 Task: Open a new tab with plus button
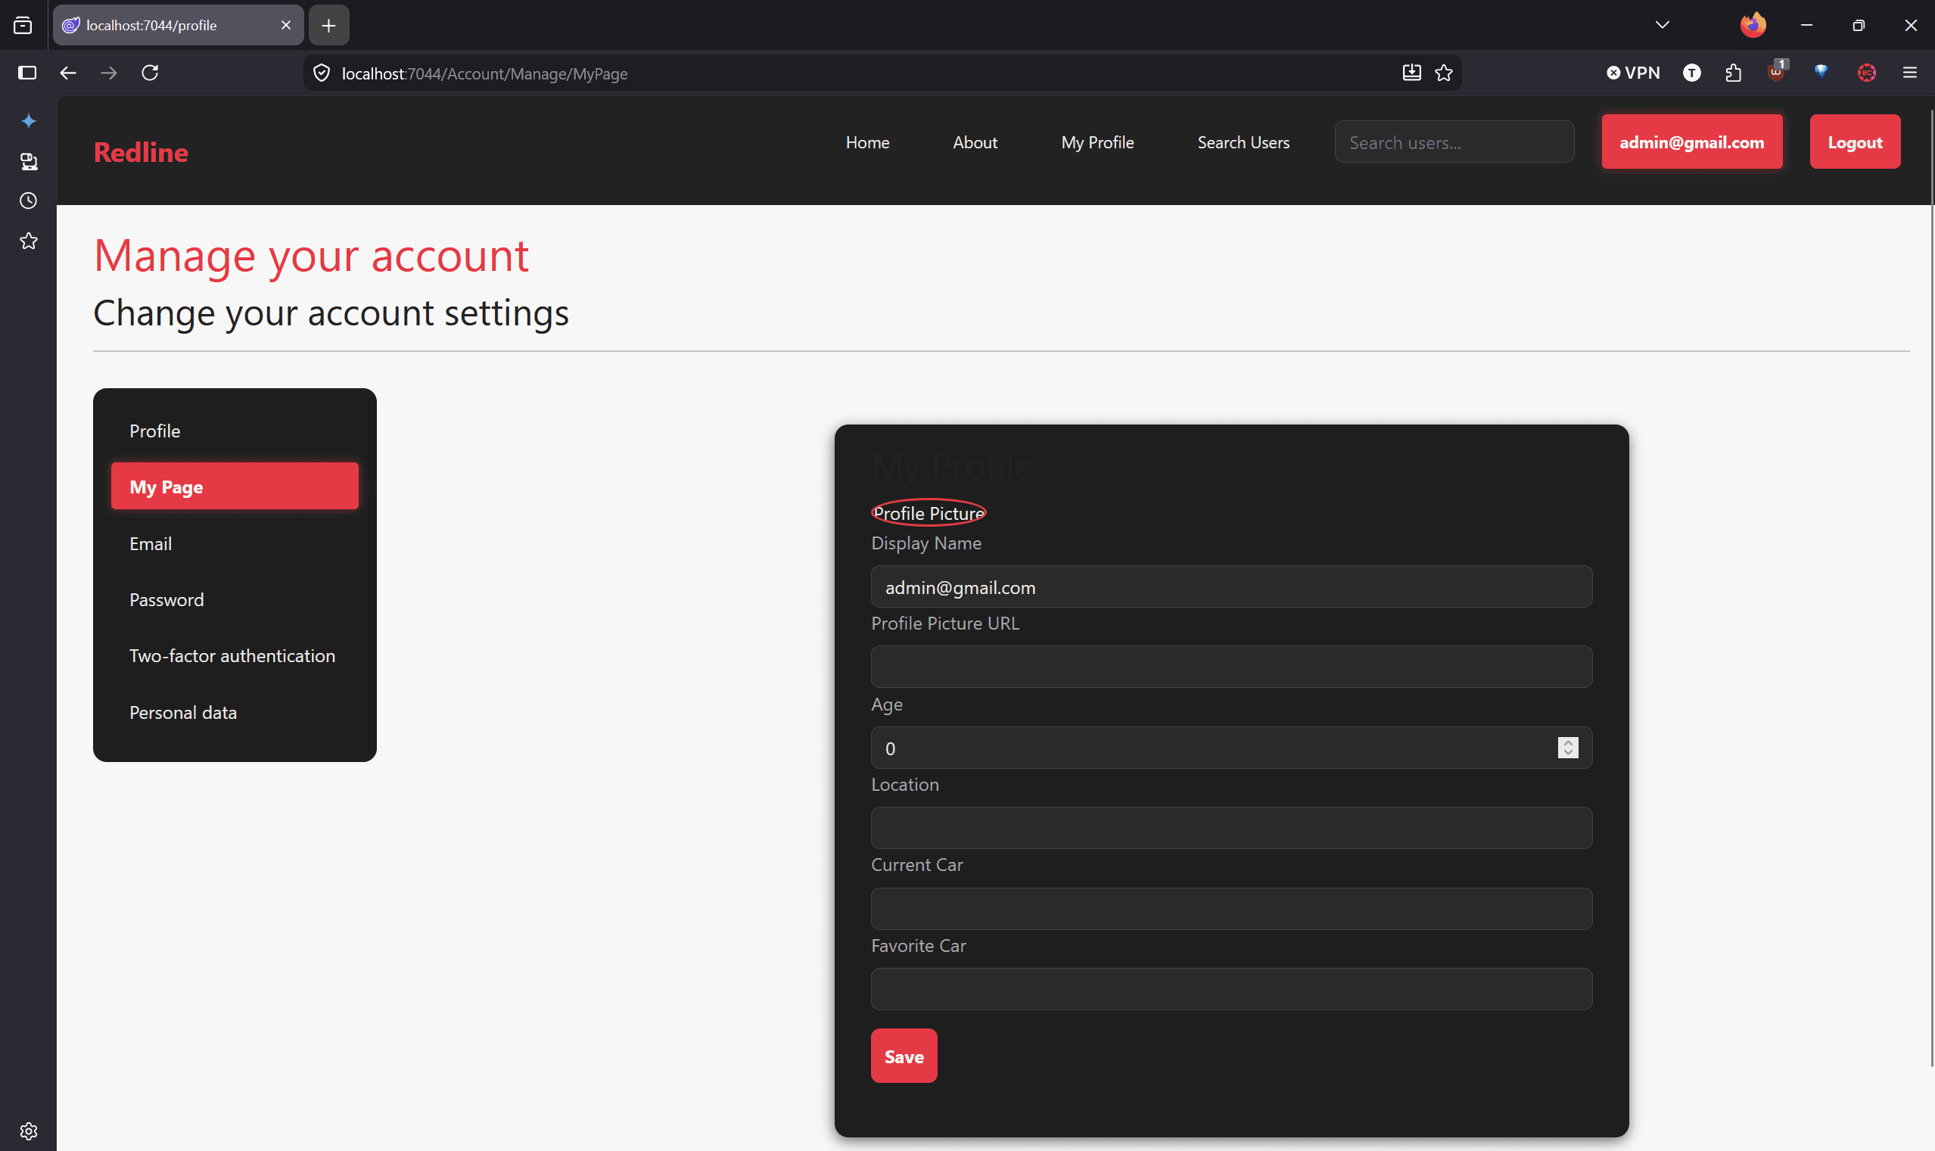point(329,26)
